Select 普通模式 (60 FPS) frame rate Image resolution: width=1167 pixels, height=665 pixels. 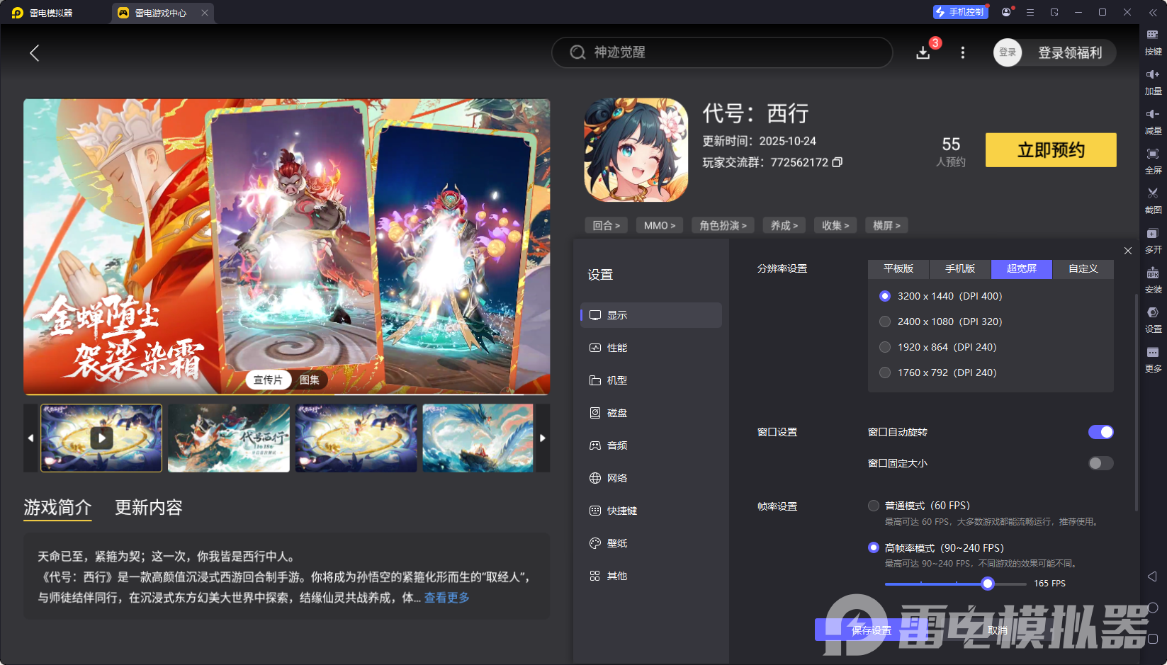[x=874, y=506]
